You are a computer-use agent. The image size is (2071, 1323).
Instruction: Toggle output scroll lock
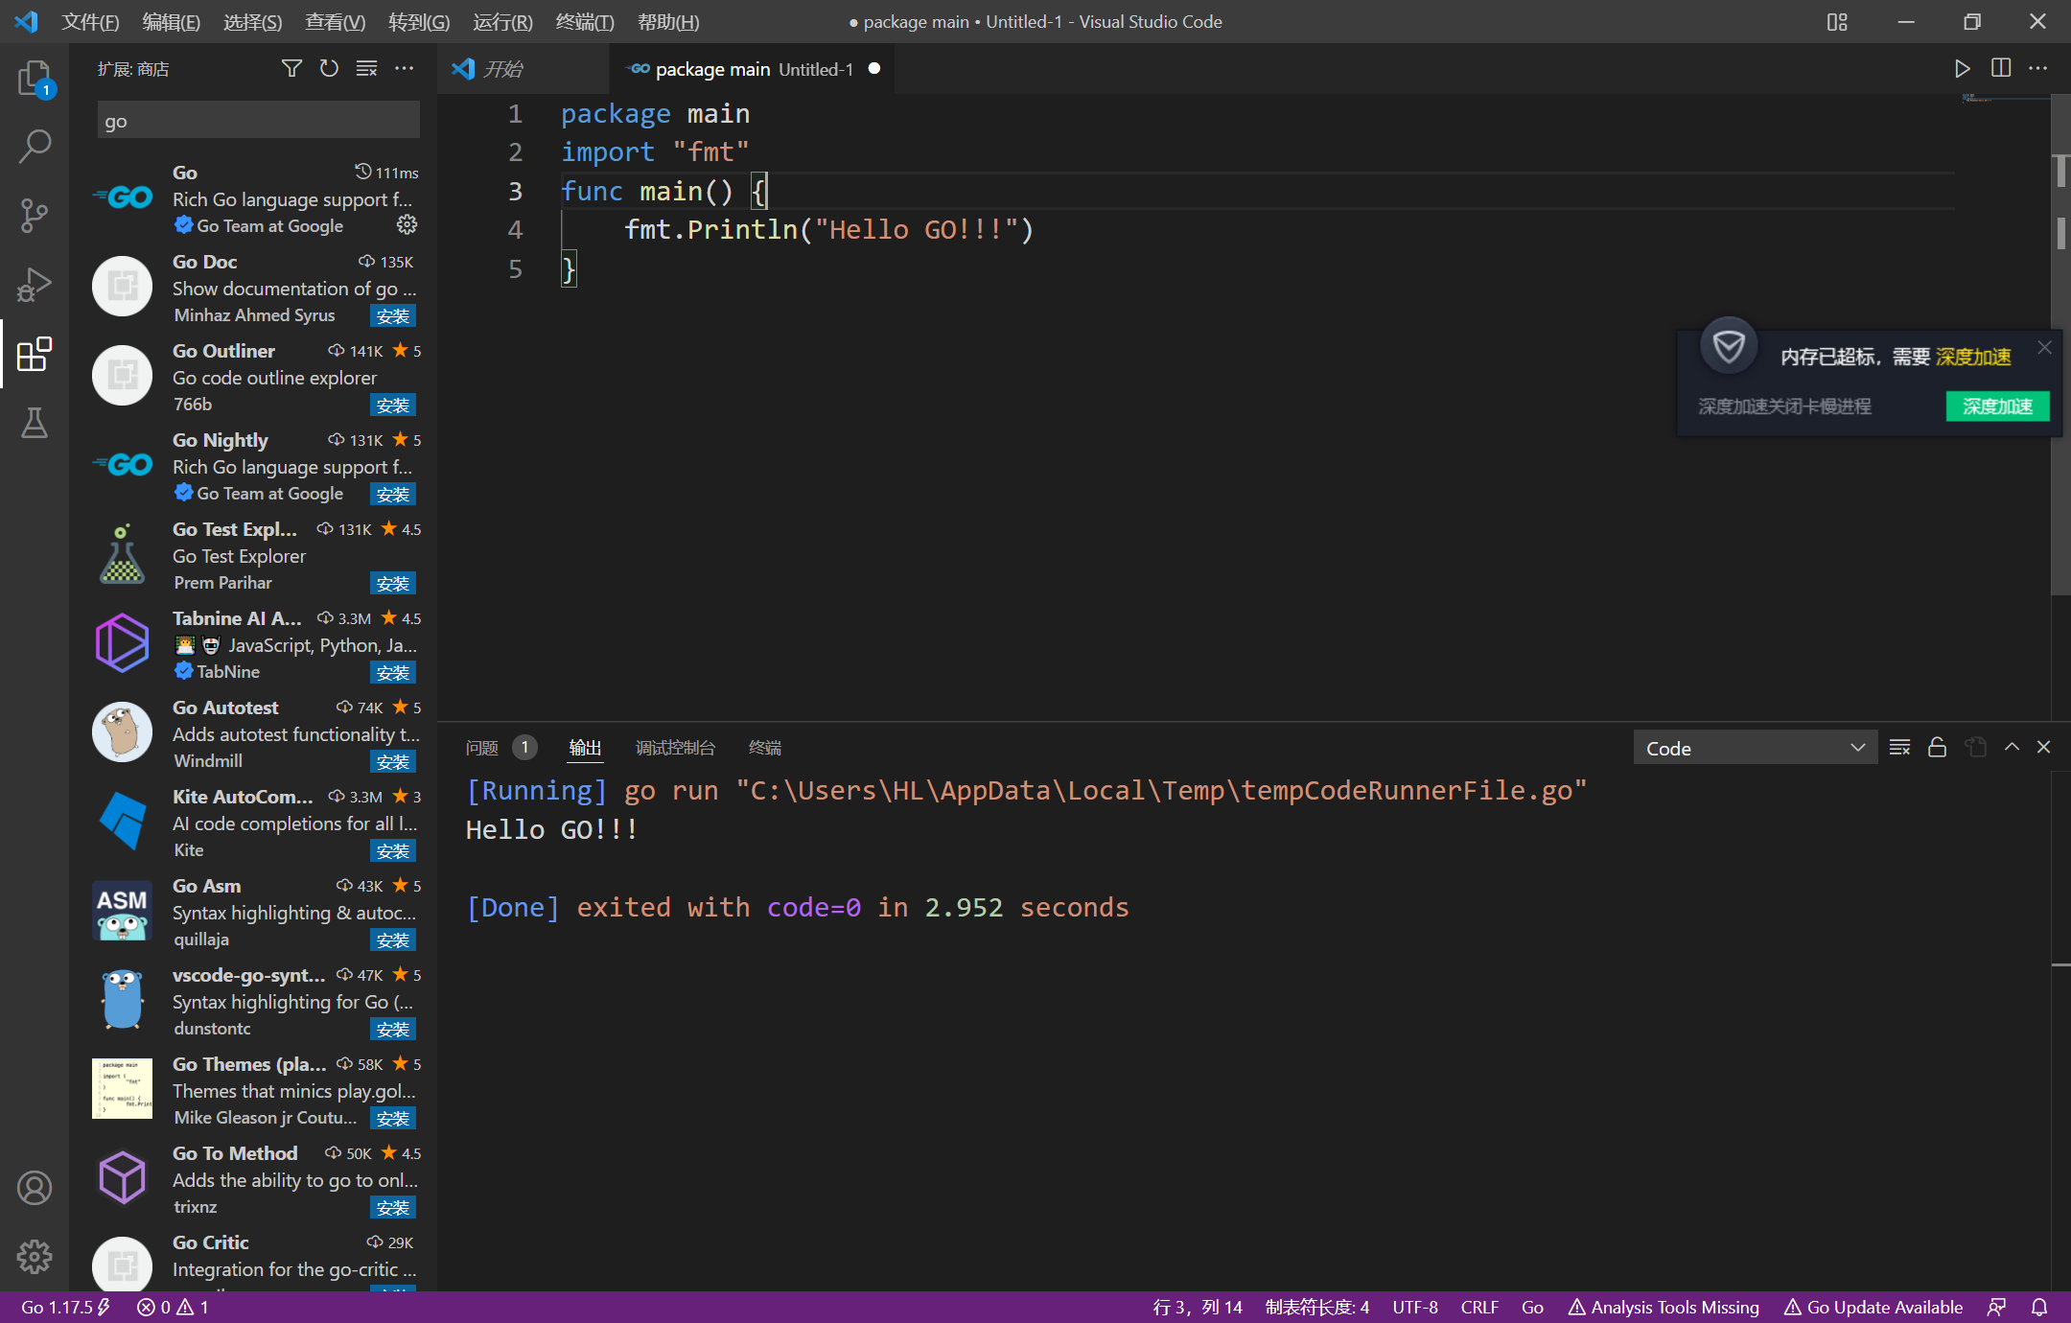[x=1937, y=748]
